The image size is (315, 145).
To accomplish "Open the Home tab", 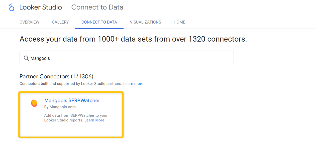I will [x=179, y=22].
